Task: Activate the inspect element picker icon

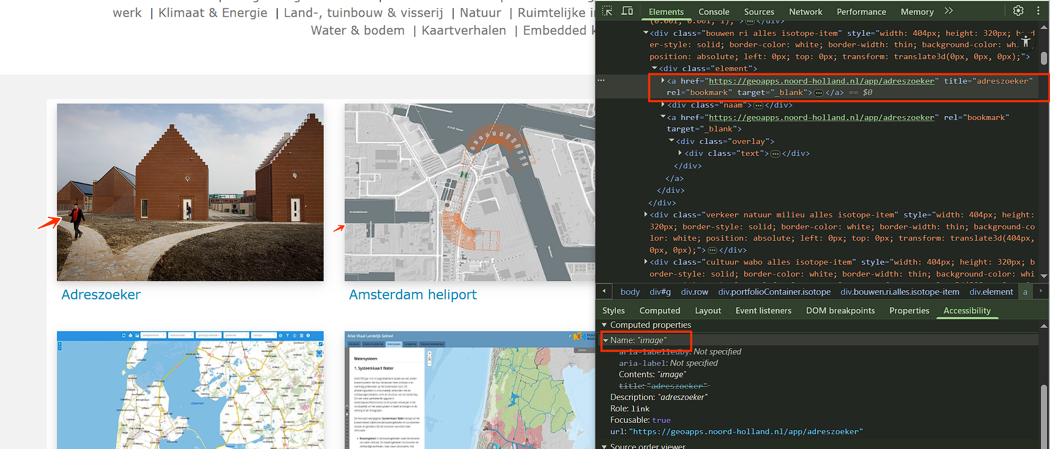Action: (607, 11)
